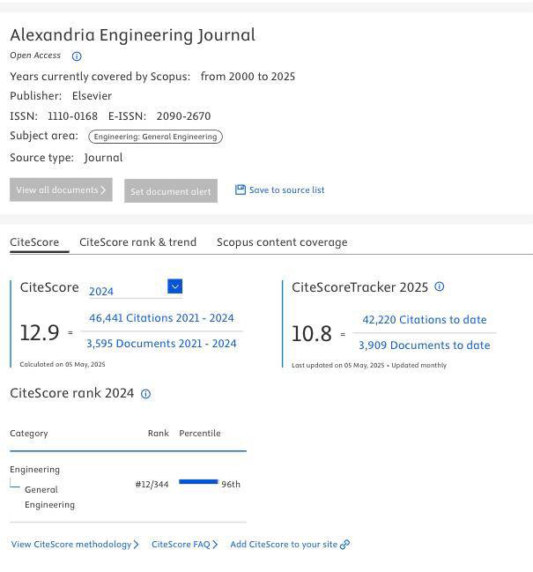
Task: Click the chain link icon after Add CiteScore
Action: coord(345,545)
